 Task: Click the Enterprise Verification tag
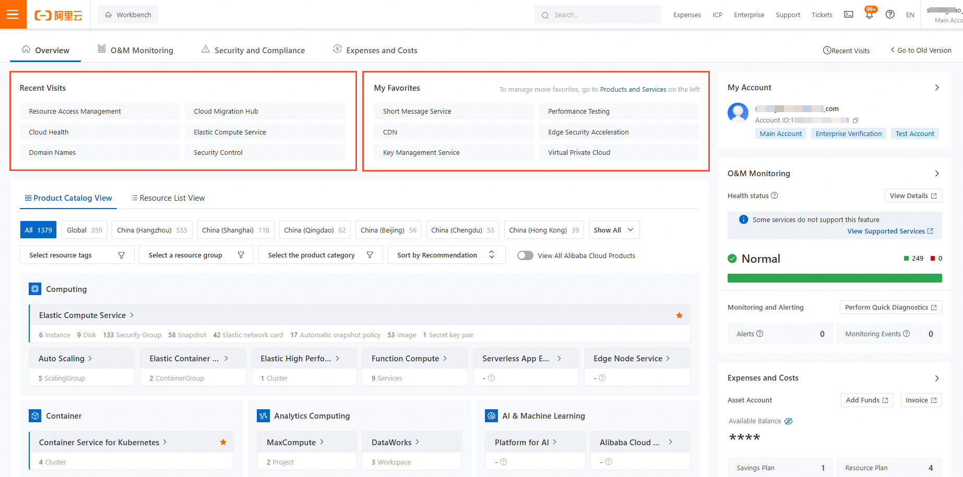849,133
